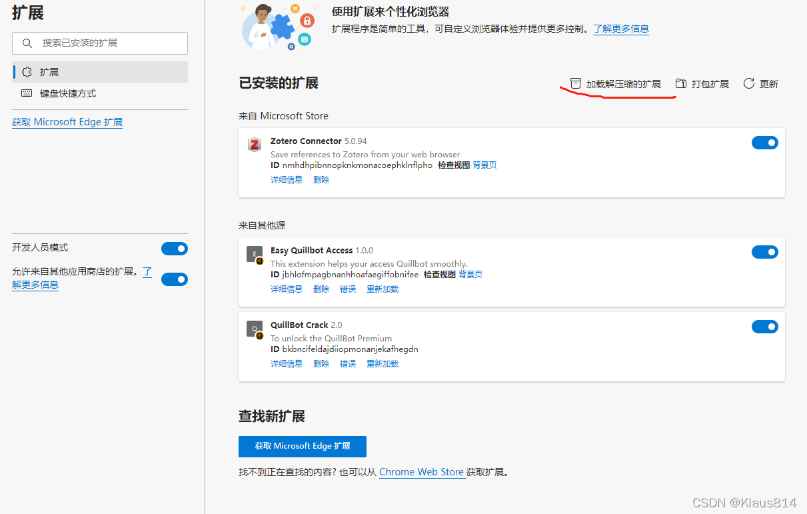Open sidebar link 获取 Microsoft Edge 扩展

67,122
